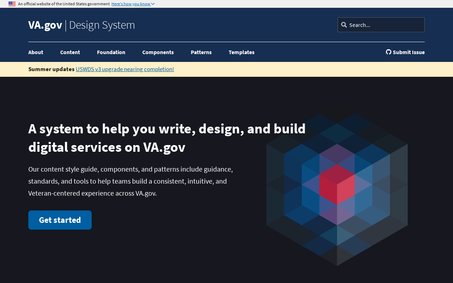Open the Foundation menu
This screenshot has height=283, width=453.
[x=111, y=52]
